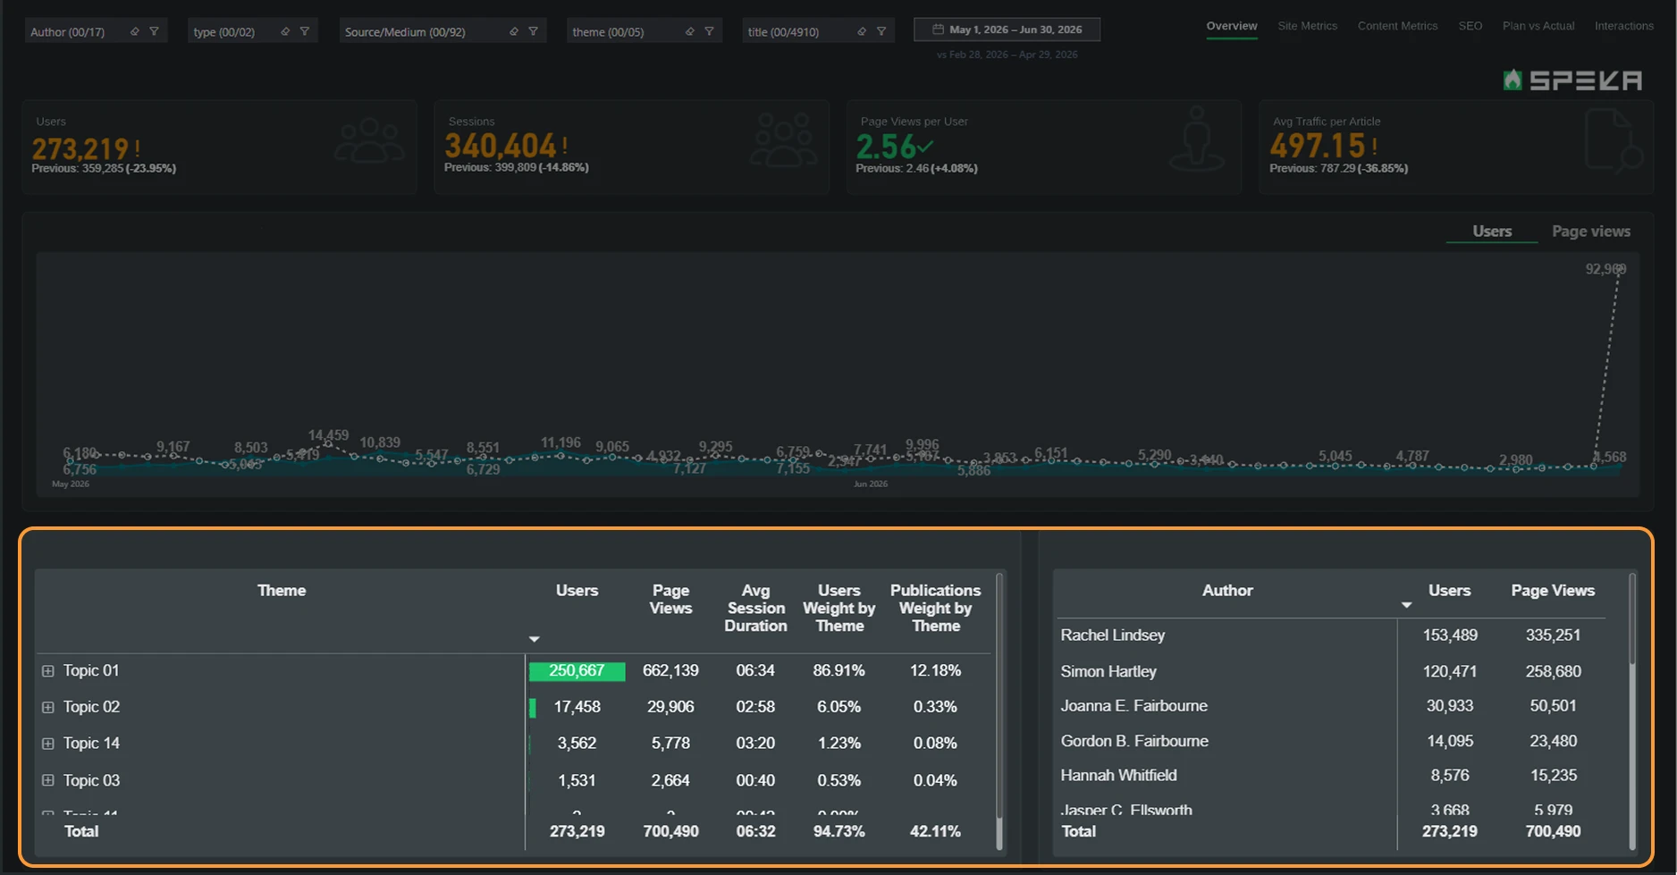Viewport: 1677px width, 875px height.
Task: Open the theme filter funnel icon
Action: click(709, 31)
